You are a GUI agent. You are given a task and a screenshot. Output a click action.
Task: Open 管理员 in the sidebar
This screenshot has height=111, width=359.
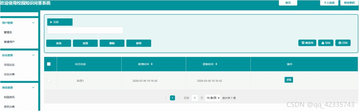8,32
